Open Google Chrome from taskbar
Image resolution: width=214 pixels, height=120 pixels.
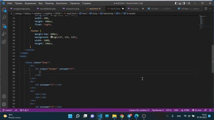(122, 116)
